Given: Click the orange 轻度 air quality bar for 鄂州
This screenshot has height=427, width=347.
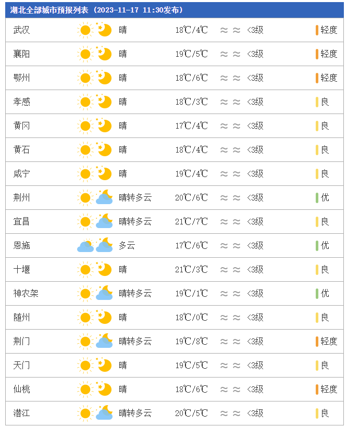Looking at the screenshot, I should pos(317,78).
